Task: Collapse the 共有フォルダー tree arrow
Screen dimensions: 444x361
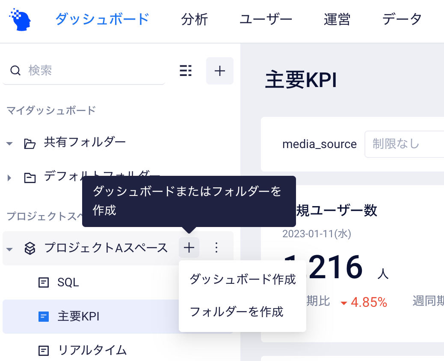Action: (x=9, y=143)
